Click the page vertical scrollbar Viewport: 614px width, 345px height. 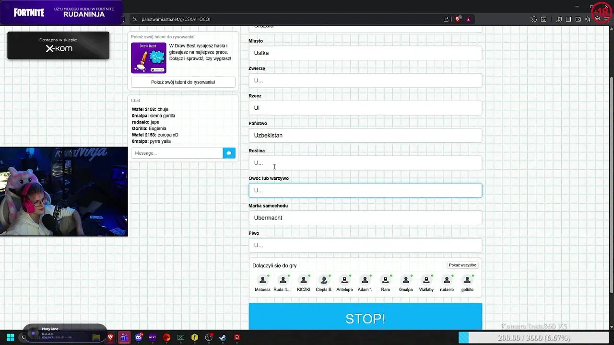(611, 184)
